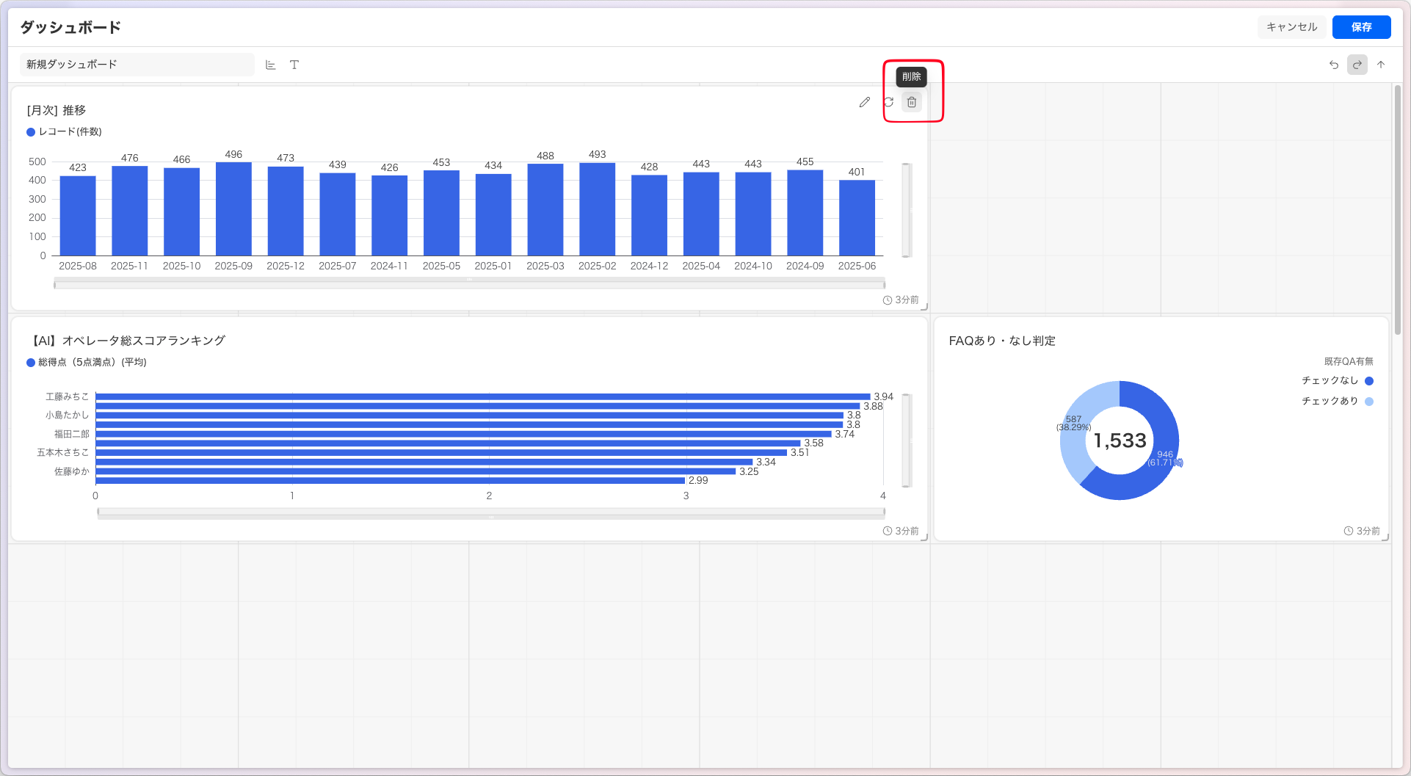Click the ranking bar labeled 3.25
The height and width of the screenshot is (776, 1411).
point(416,471)
